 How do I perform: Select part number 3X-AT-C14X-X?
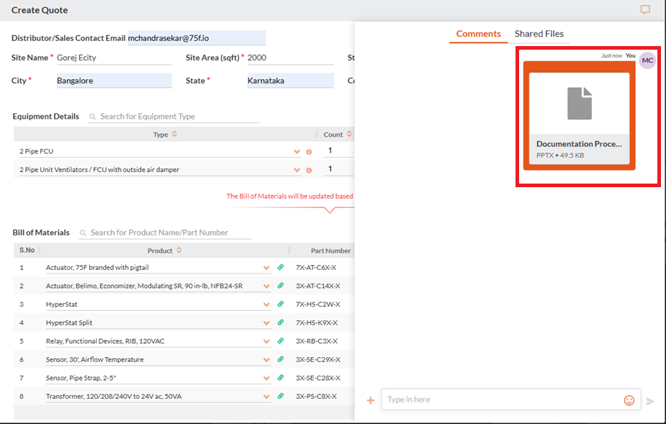318,286
